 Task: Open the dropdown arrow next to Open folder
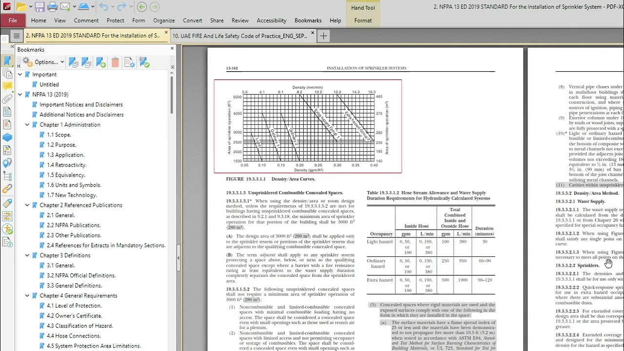tap(30, 7)
